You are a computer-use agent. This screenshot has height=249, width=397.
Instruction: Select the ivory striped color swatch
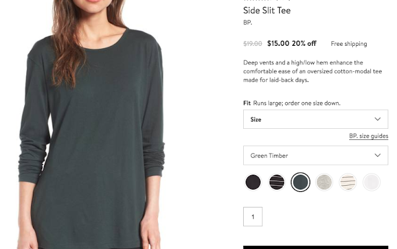coord(347,182)
